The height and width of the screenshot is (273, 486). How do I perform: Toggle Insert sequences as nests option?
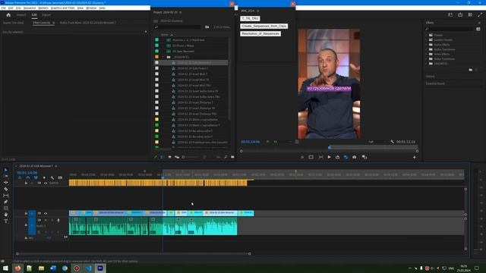[20, 177]
